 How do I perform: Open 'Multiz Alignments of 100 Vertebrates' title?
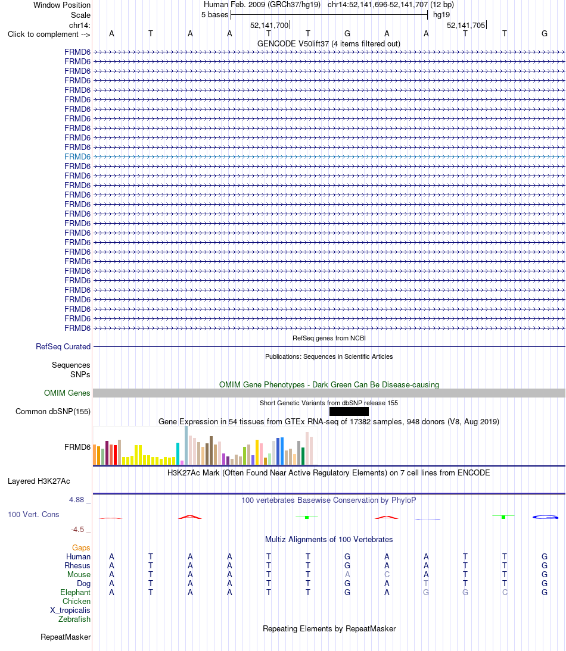(x=329, y=540)
